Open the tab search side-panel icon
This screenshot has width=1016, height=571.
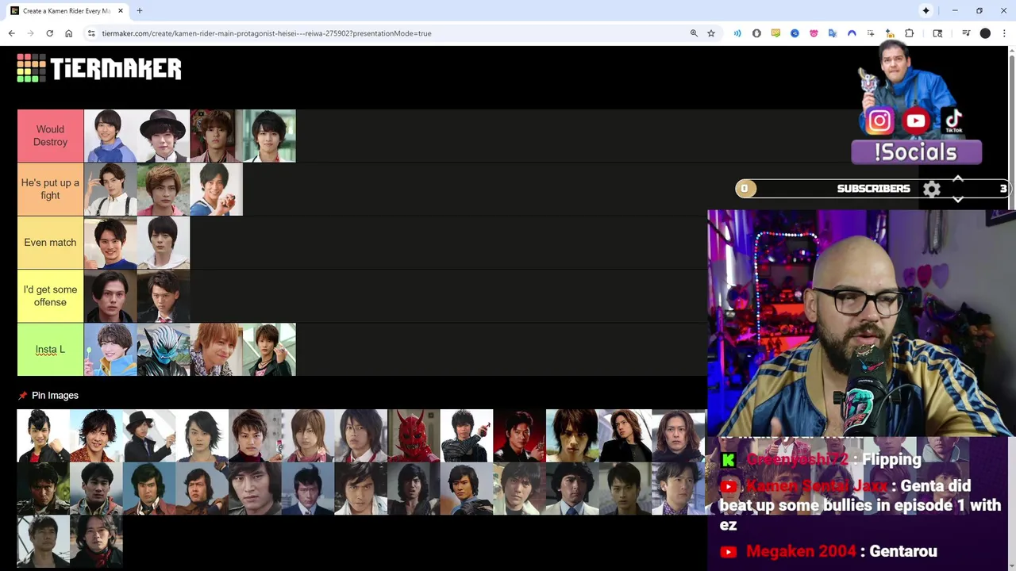(x=937, y=33)
